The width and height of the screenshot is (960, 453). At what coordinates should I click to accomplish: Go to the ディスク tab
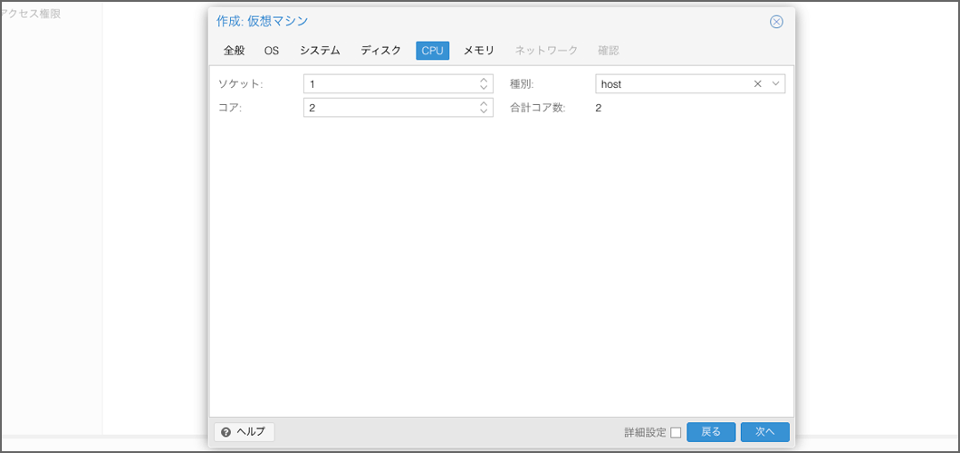coord(380,51)
